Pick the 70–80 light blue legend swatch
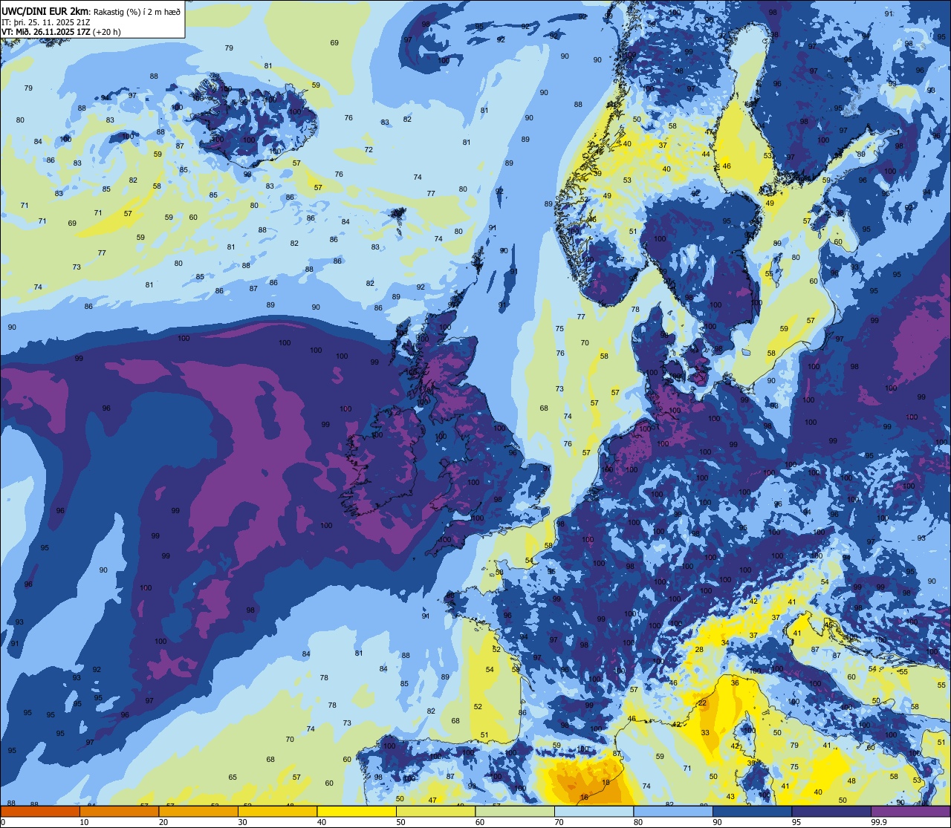 [x=594, y=811]
